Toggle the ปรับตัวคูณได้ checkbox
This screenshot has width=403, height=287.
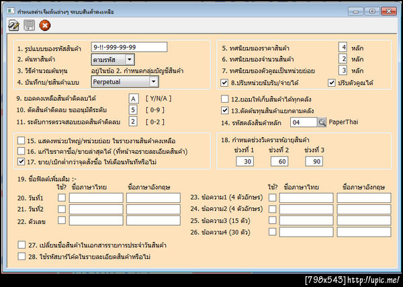(332, 83)
